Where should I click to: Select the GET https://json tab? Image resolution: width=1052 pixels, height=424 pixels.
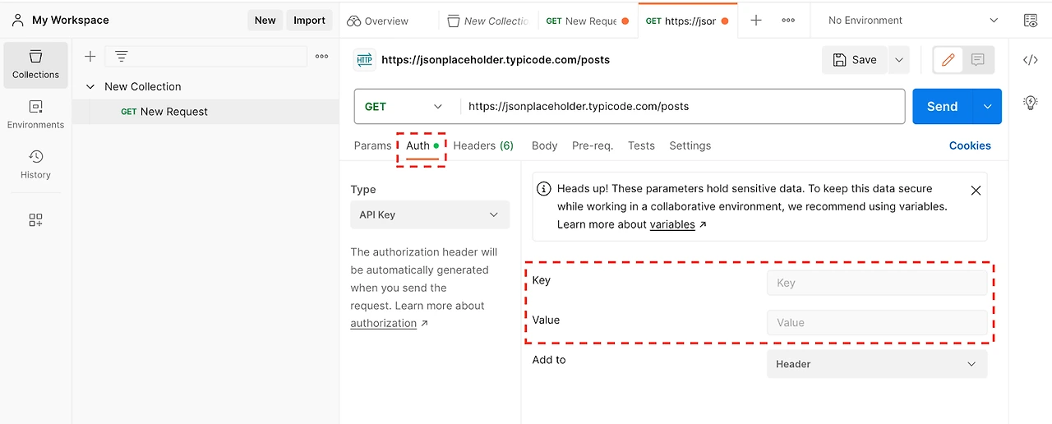[687, 21]
